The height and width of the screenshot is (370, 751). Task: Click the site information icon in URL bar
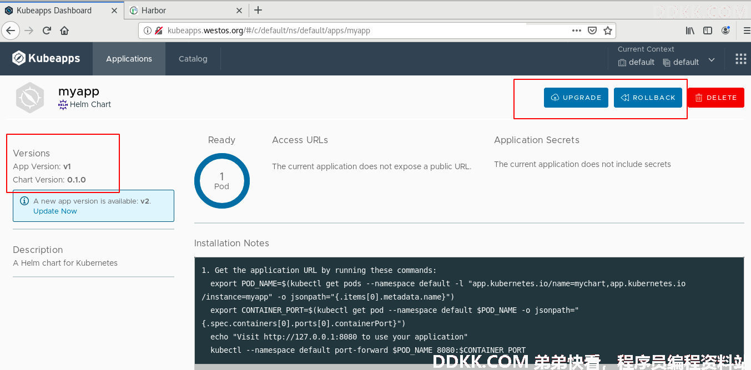point(148,31)
